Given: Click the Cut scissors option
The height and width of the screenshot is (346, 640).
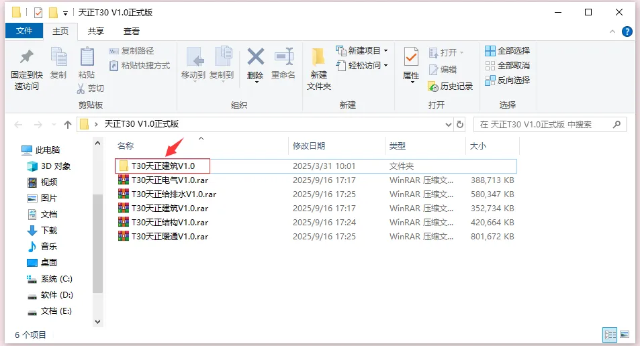Looking at the screenshot, I should pyautogui.click(x=90, y=89).
